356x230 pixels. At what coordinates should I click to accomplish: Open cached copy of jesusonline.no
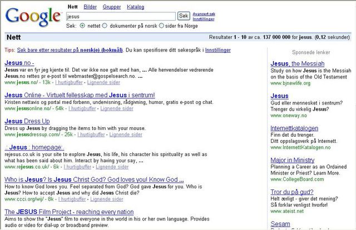pyautogui.click(x=82, y=108)
